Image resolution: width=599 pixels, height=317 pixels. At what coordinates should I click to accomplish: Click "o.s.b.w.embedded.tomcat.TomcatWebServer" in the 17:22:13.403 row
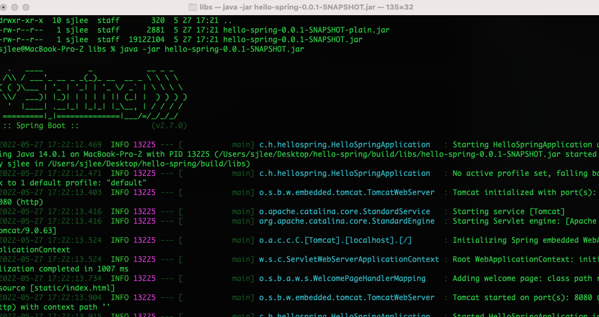point(347,192)
